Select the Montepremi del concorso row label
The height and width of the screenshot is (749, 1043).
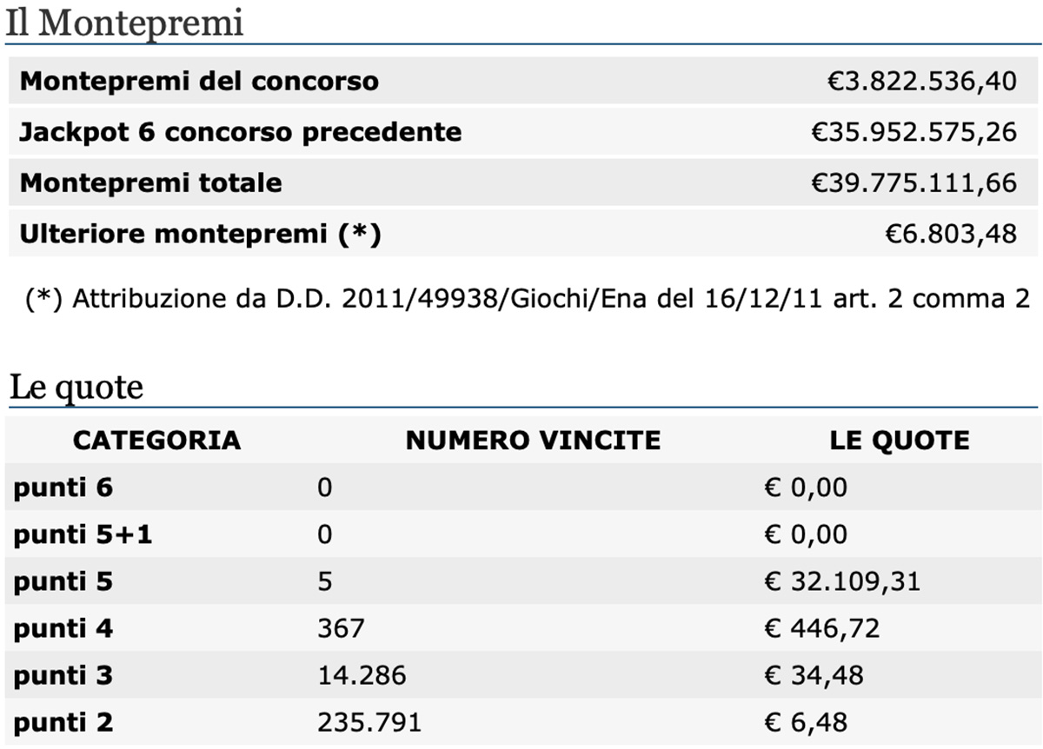pos(199,82)
